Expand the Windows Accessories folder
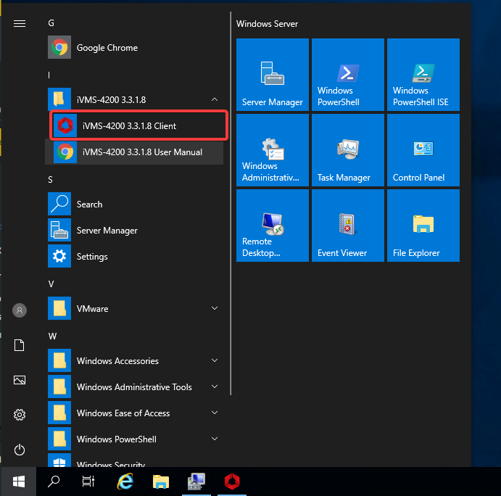Viewport: 501px width, 496px height. [x=215, y=360]
